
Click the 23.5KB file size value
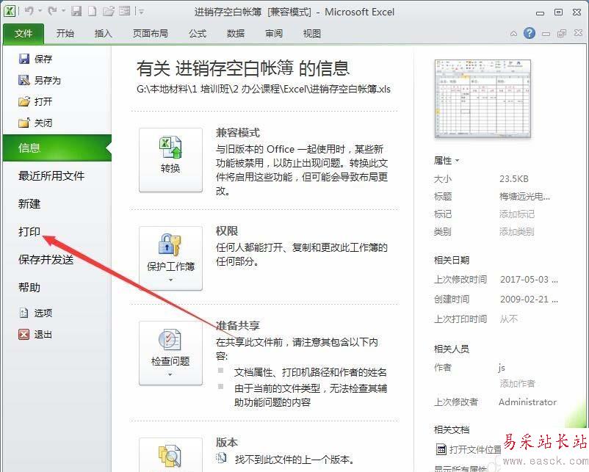pos(514,178)
